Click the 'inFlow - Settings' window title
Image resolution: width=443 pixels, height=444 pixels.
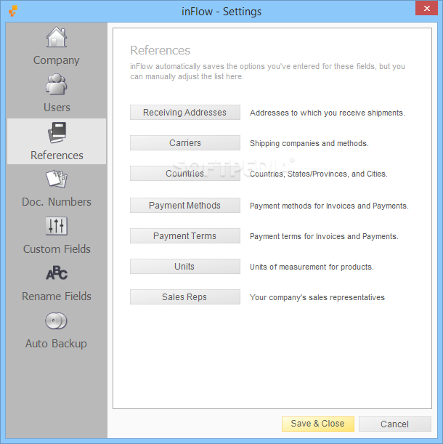click(221, 12)
